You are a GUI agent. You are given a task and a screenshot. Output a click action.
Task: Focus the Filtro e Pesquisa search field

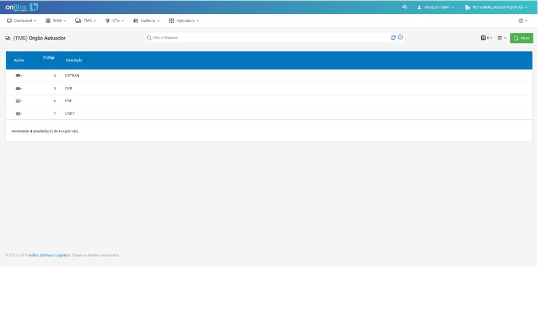tap(269, 38)
